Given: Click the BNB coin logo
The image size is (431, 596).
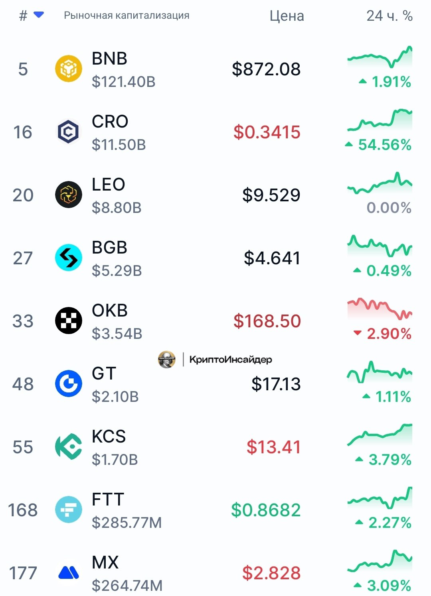Looking at the screenshot, I should (x=69, y=69).
